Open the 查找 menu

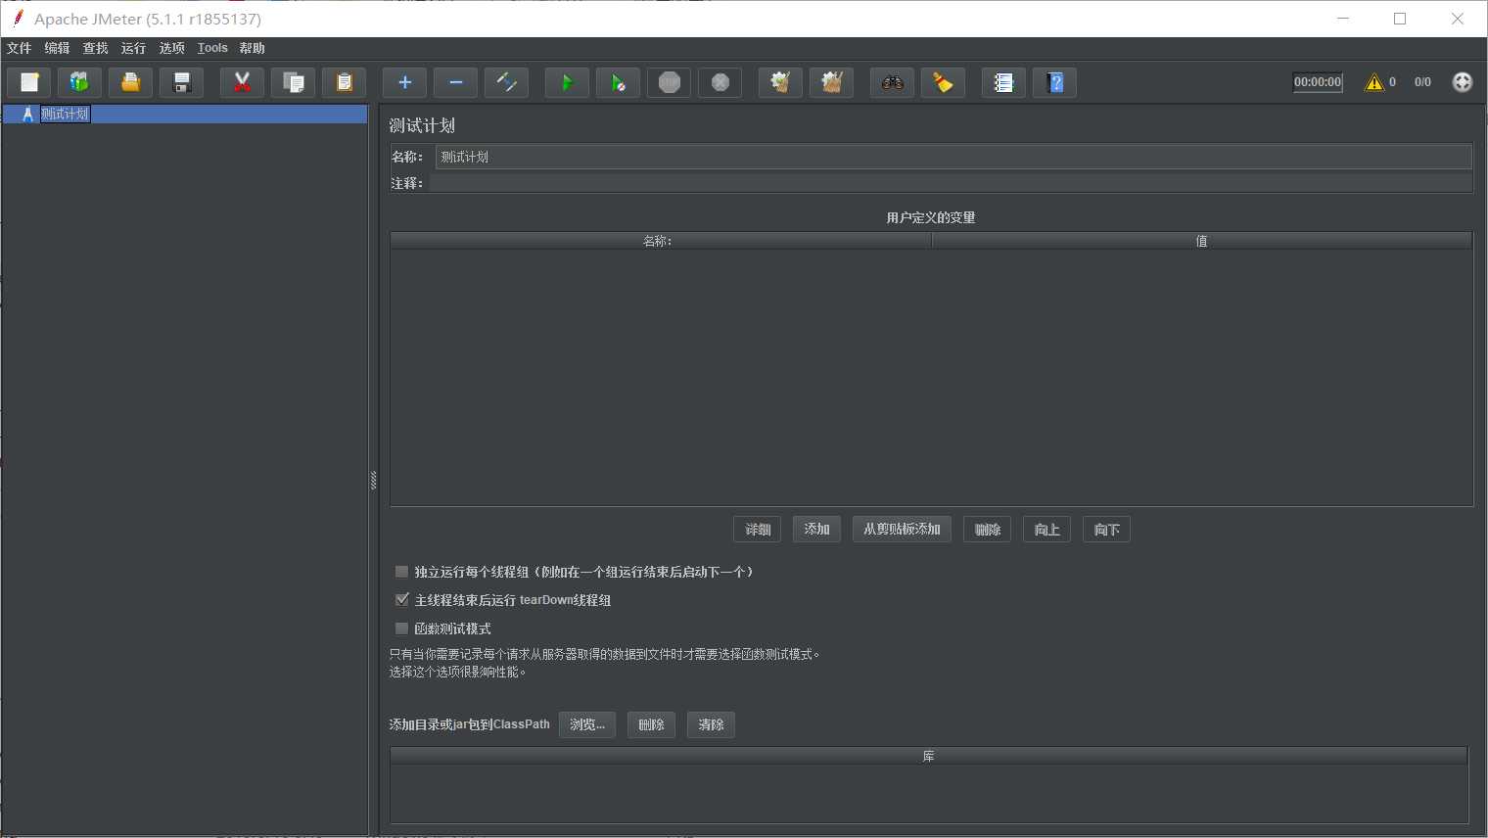95,48
